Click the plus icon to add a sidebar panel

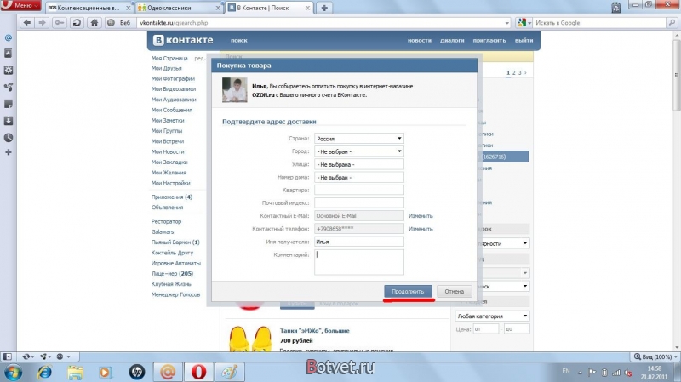click(x=9, y=152)
